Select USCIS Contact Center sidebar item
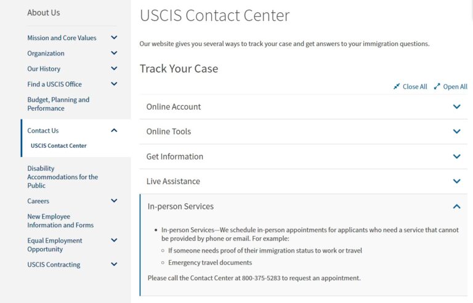Screen dimensions: 473x303 coord(59,146)
